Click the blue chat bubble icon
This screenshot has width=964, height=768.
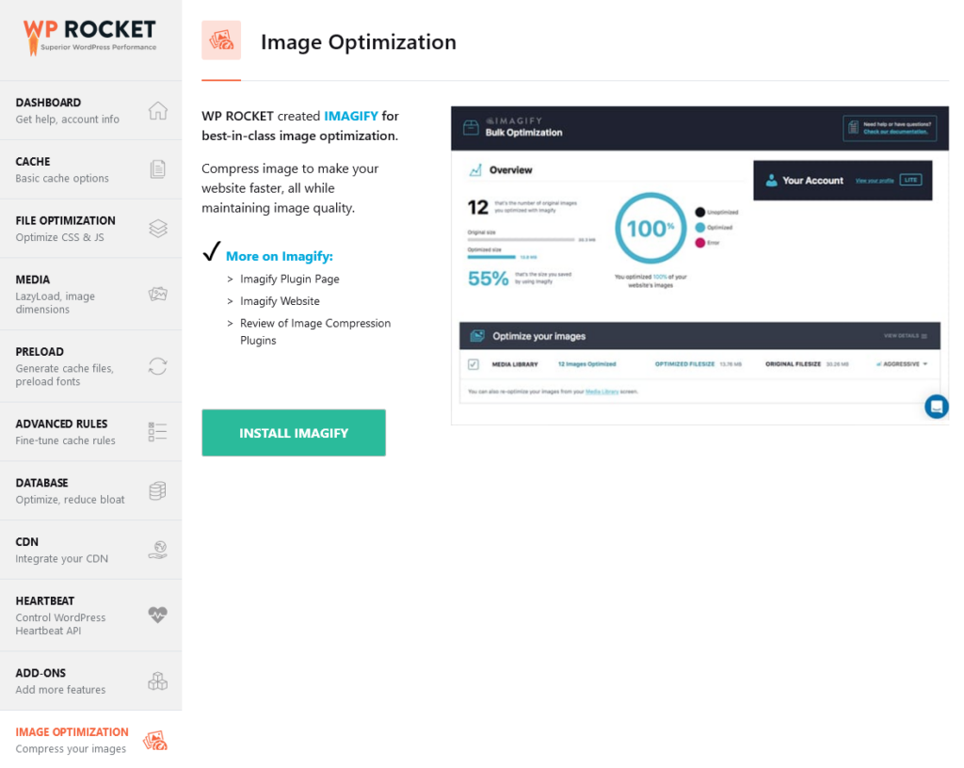(937, 407)
